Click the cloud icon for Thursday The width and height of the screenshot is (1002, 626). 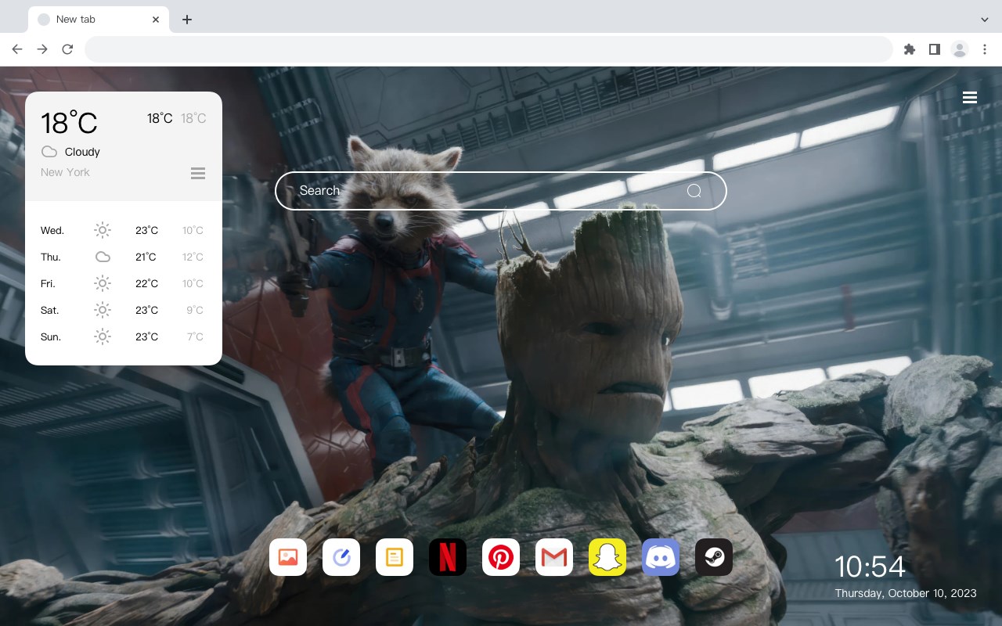[103, 257]
